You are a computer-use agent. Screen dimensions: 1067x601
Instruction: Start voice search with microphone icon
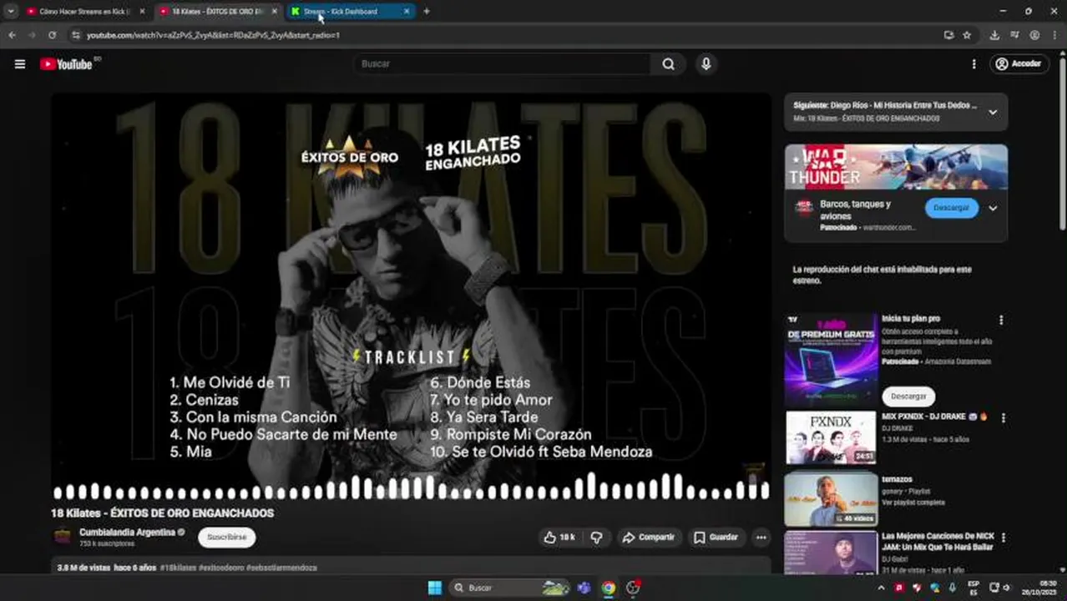point(706,63)
